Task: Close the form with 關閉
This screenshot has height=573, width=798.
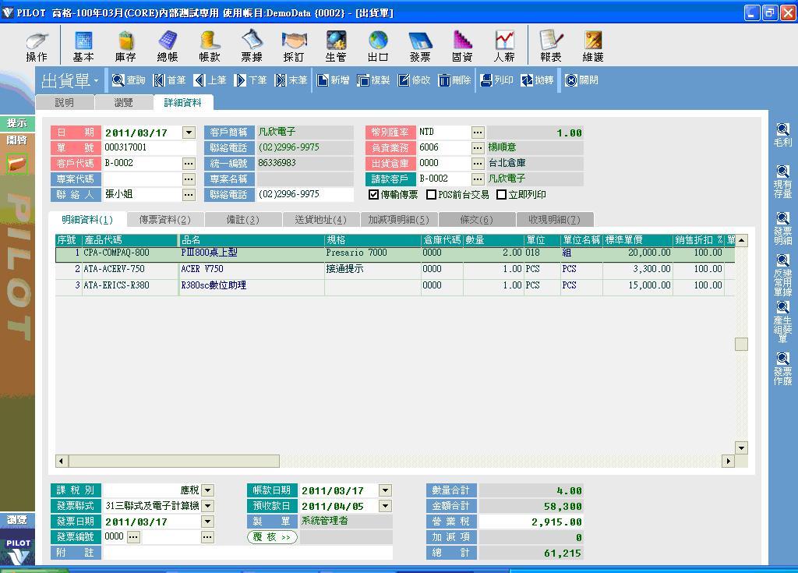Action: (581, 80)
